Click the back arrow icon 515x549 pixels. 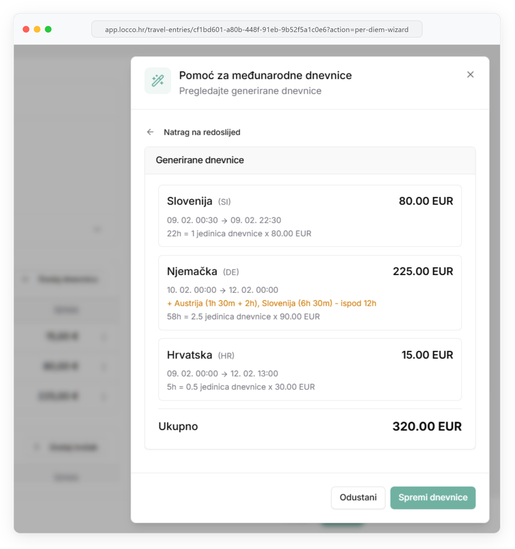click(x=150, y=132)
